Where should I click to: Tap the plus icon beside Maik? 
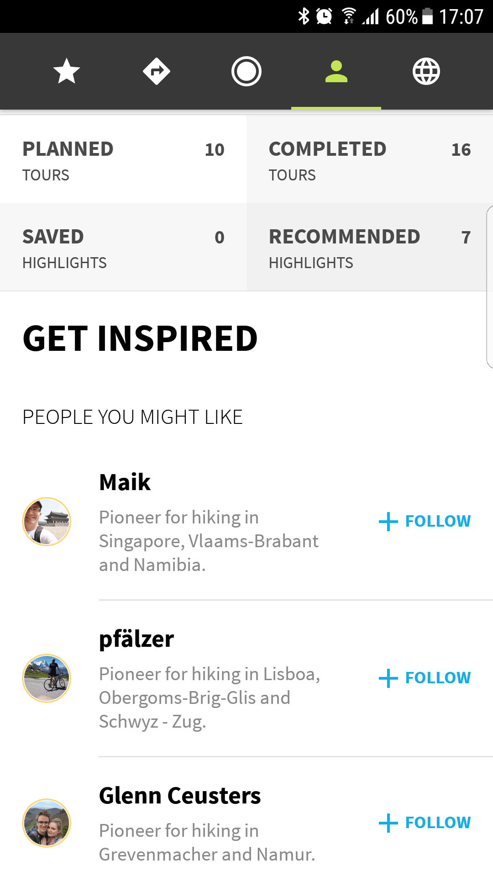point(388,521)
